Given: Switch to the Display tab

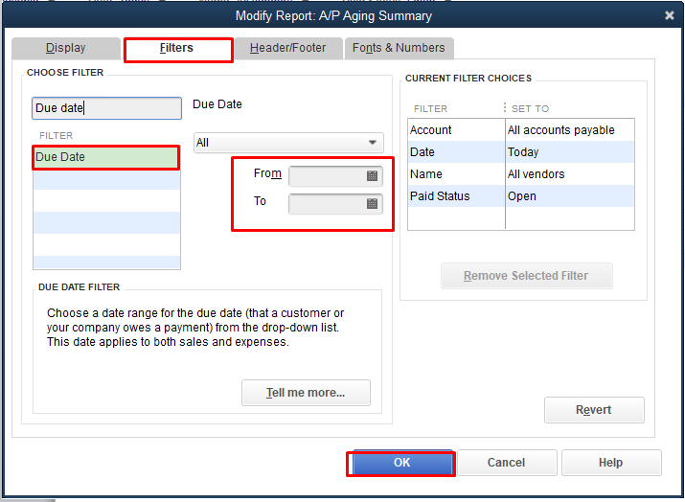Looking at the screenshot, I should coord(66,48).
